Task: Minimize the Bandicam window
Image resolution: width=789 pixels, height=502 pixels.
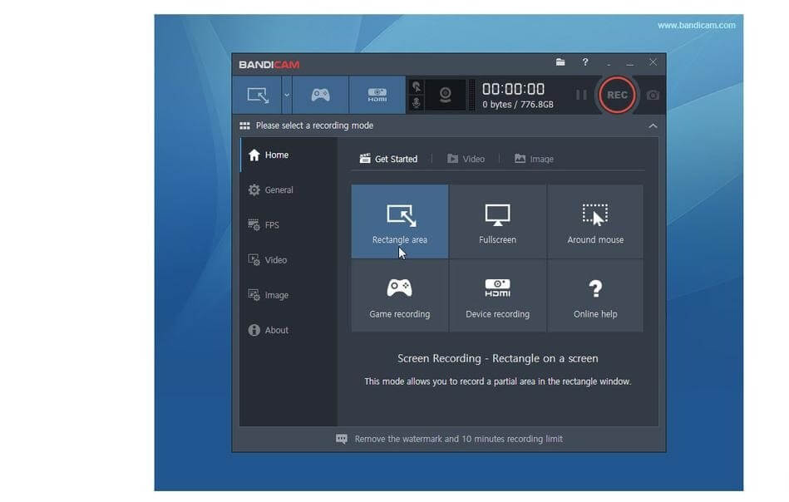Action: coord(629,63)
